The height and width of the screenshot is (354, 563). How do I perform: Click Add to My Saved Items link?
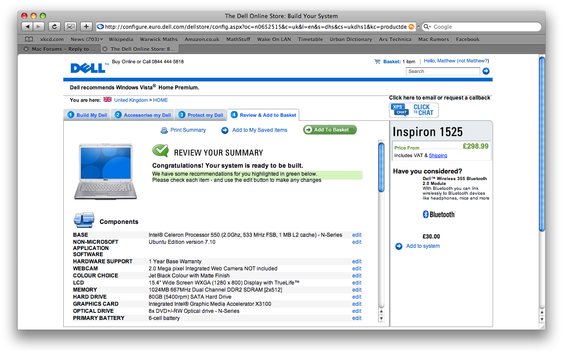click(260, 130)
